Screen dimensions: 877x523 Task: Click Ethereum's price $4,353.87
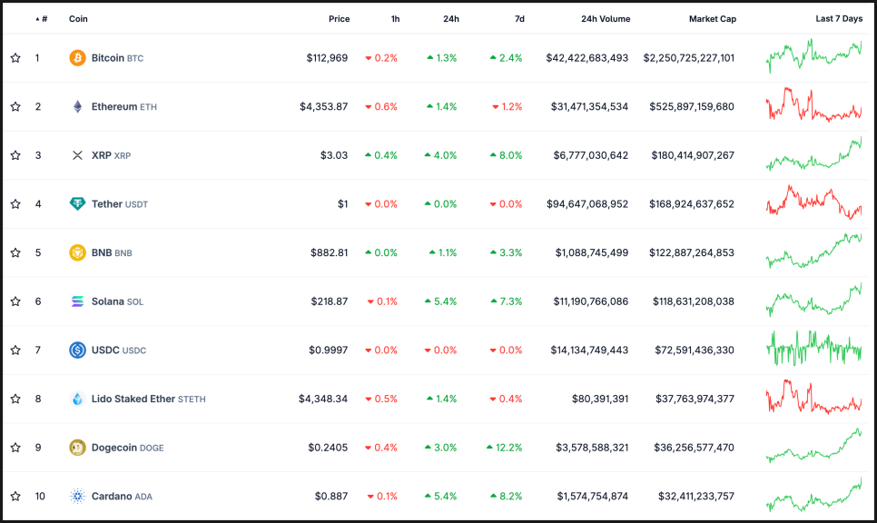(x=324, y=106)
